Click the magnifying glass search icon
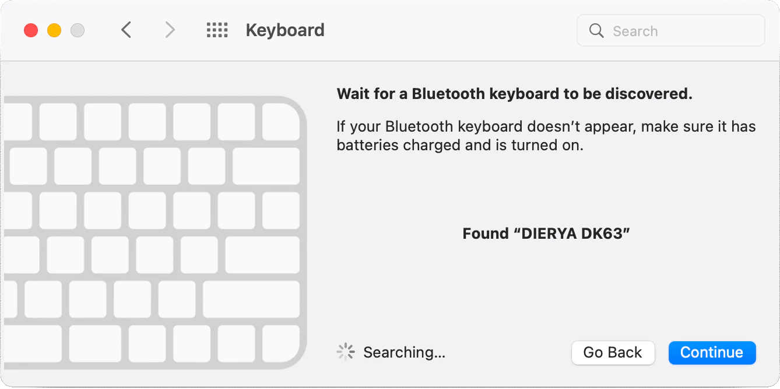780x389 pixels. point(596,31)
